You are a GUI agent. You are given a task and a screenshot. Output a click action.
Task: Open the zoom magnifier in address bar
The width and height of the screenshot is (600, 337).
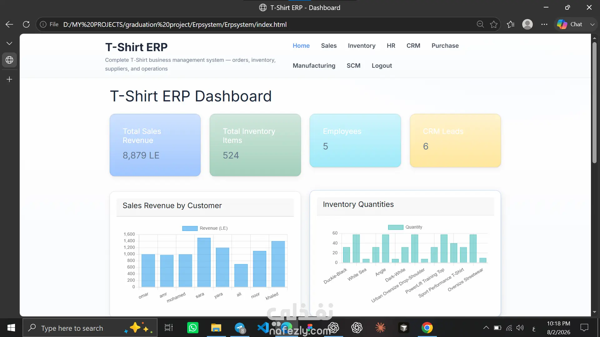[x=480, y=24]
